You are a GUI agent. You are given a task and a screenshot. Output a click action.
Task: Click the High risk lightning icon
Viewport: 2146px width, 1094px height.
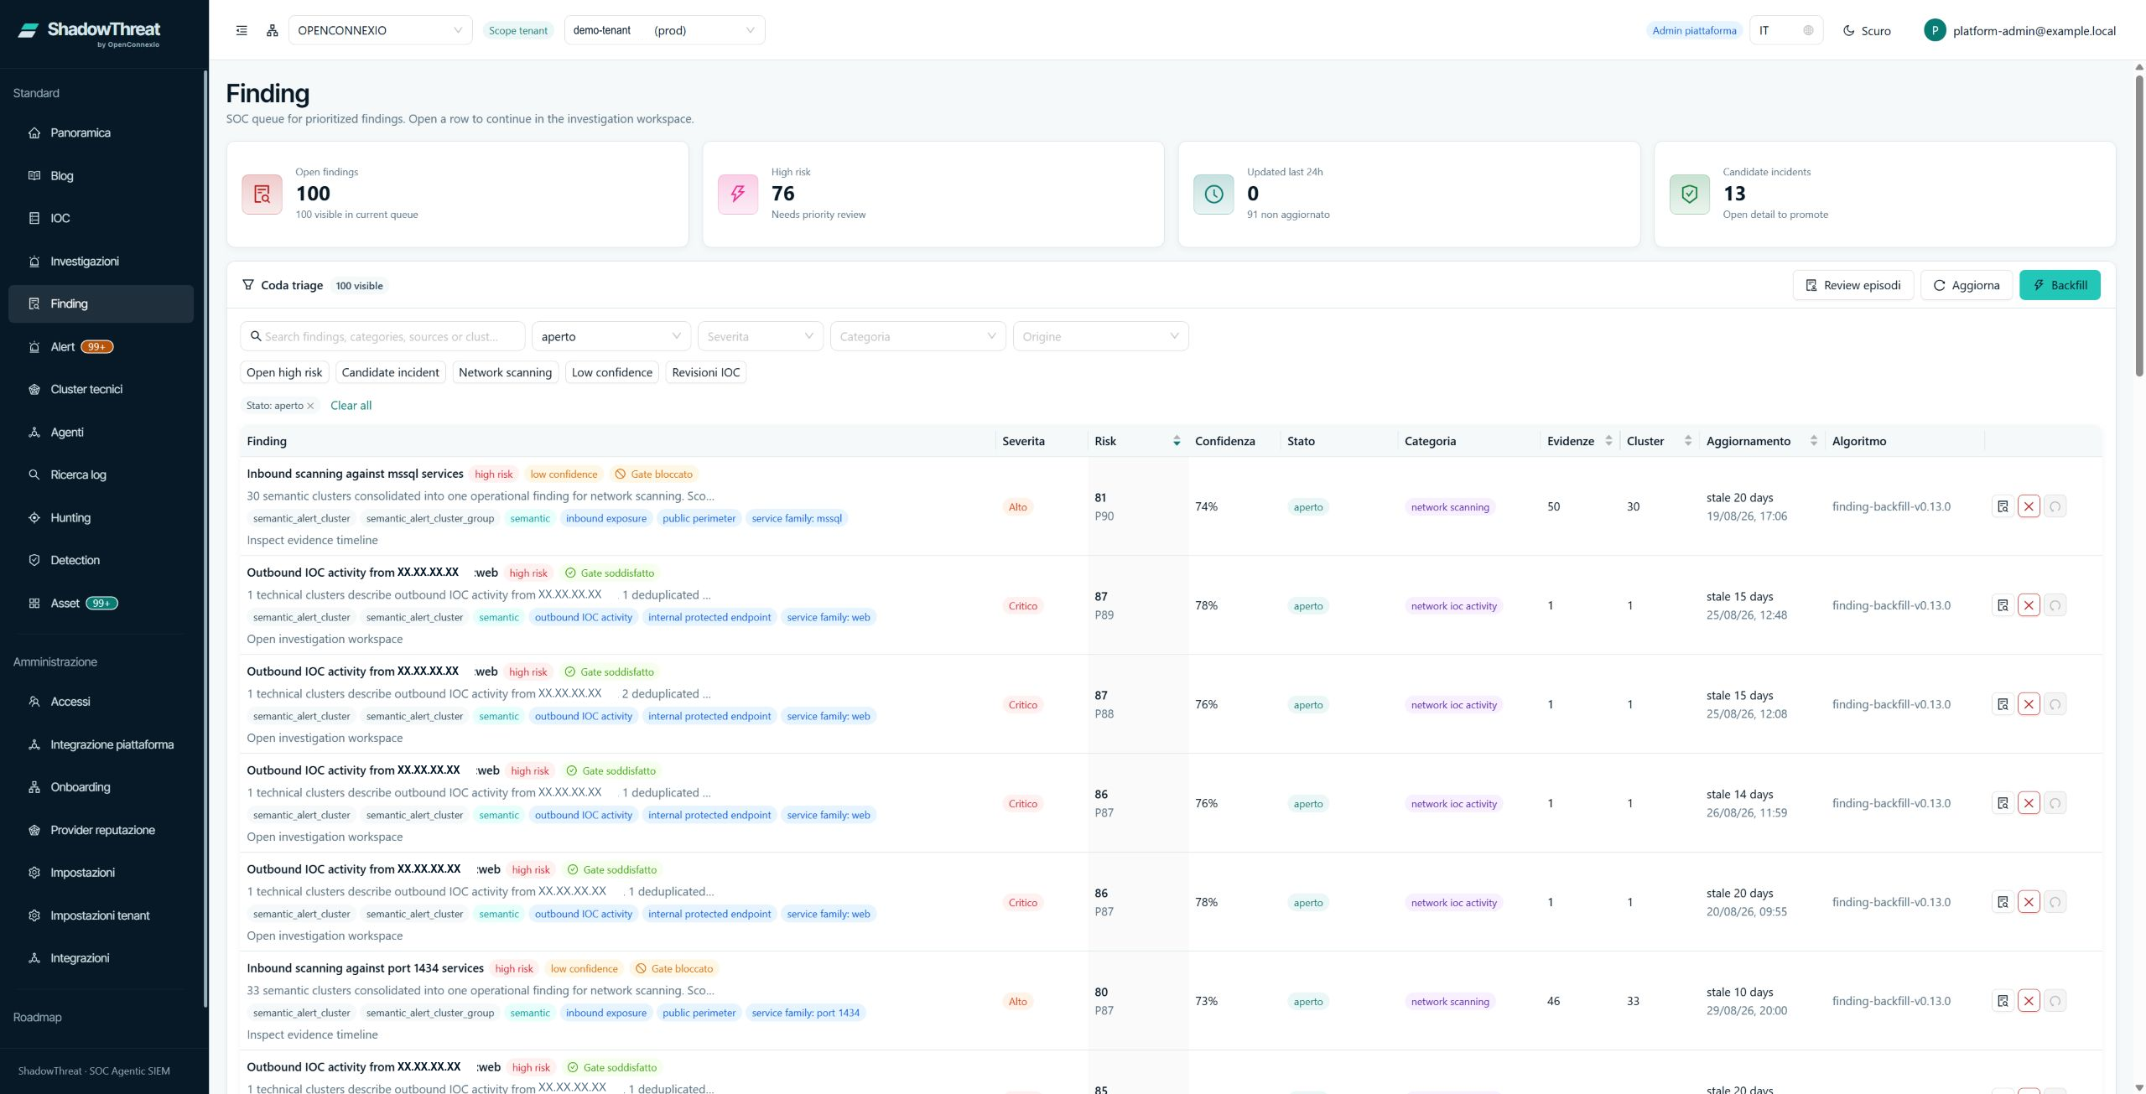738,194
